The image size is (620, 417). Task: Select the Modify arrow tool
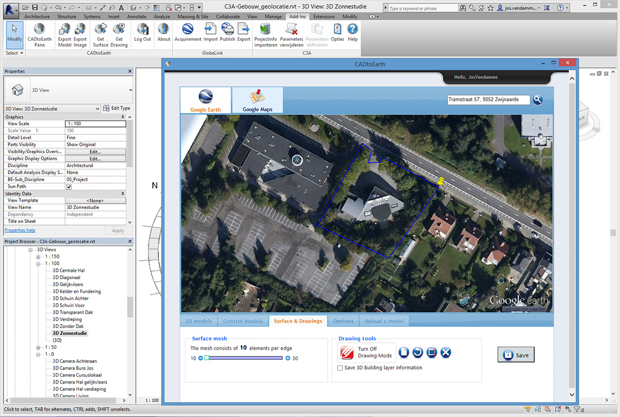click(x=14, y=35)
